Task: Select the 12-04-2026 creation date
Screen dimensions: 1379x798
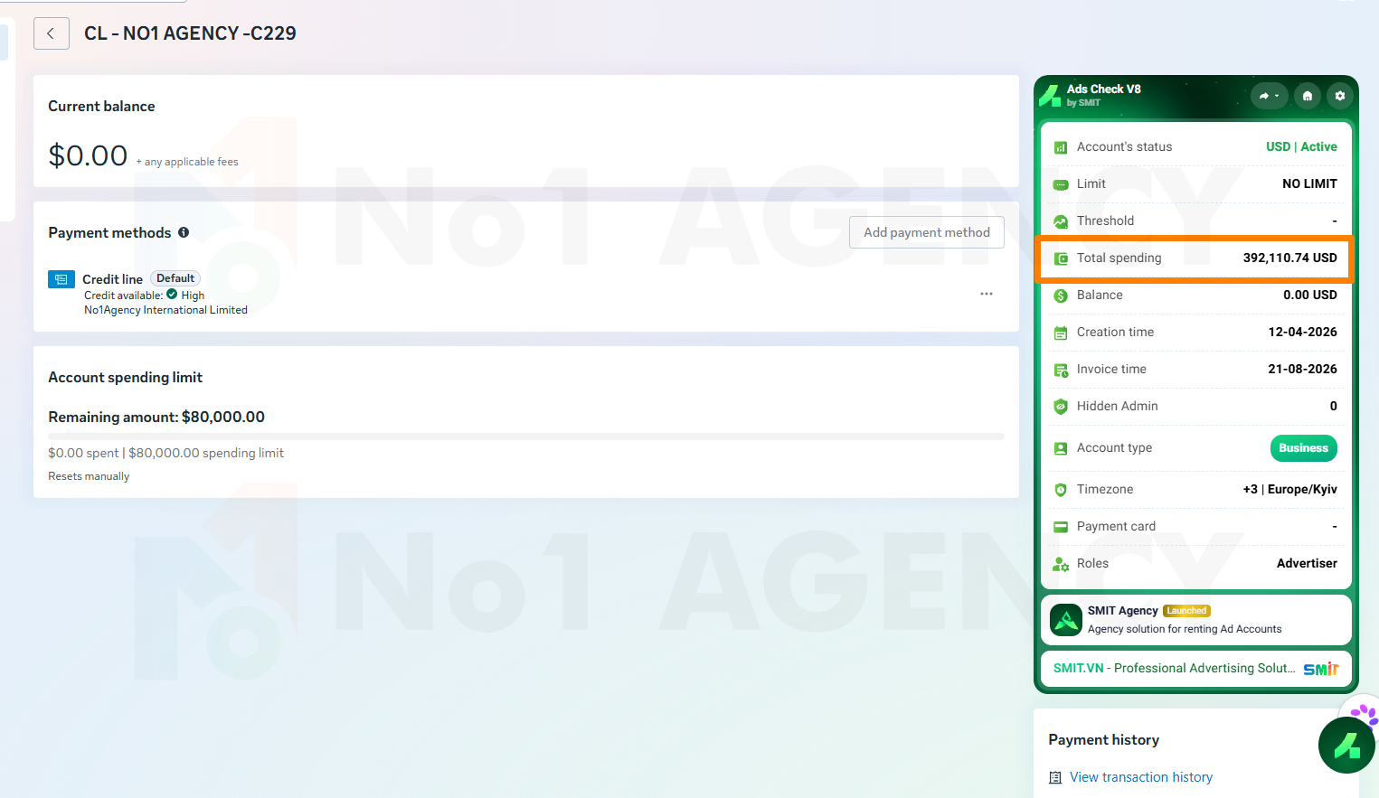Action: click(1302, 332)
